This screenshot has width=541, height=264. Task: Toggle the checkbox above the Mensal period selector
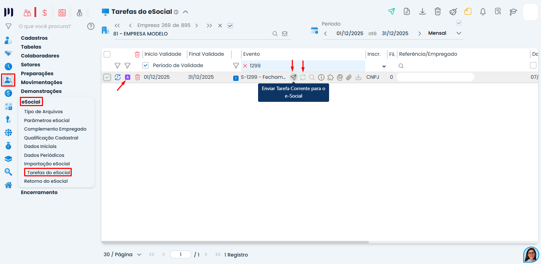pos(459,23)
